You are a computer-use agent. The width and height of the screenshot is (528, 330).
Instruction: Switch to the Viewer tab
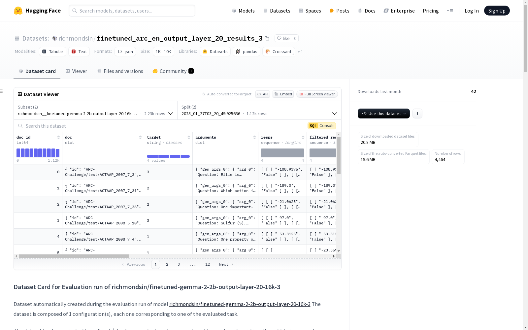(76, 71)
